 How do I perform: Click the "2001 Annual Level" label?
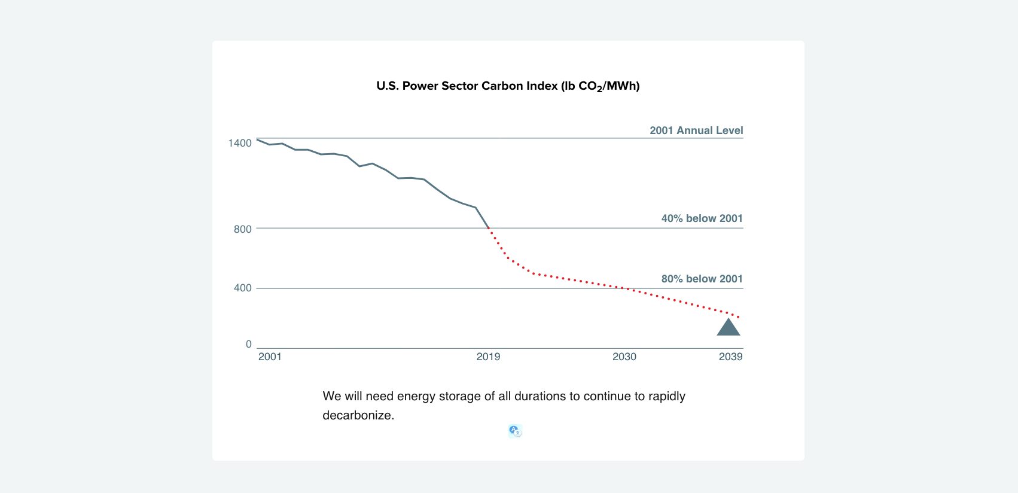pos(696,130)
